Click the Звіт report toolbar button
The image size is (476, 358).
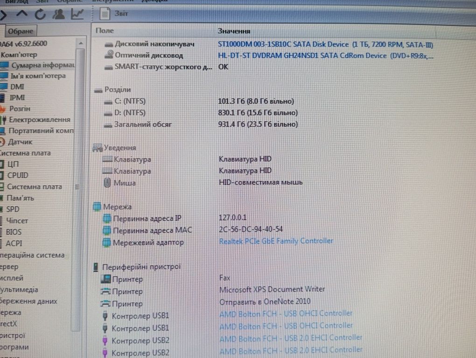click(114, 14)
